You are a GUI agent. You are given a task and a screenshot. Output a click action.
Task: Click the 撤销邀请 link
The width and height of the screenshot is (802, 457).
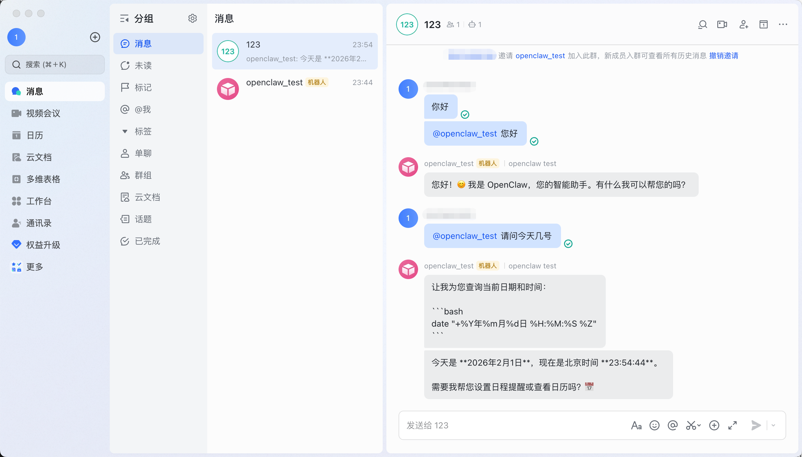click(x=724, y=55)
